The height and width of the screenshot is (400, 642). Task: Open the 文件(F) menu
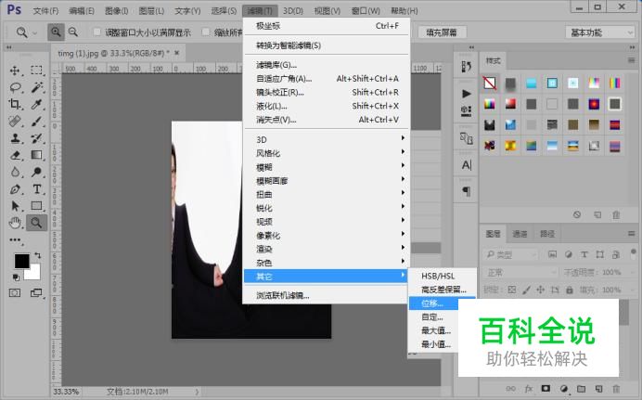(x=45, y=11)
